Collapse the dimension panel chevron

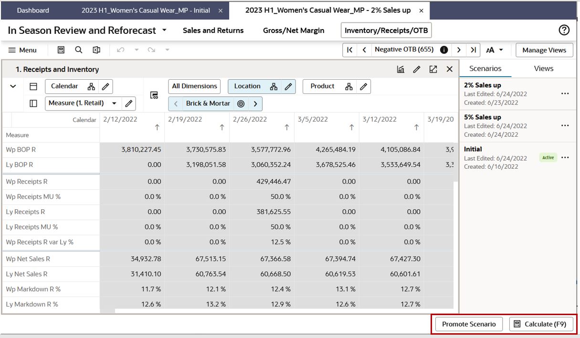click(x=13, y=86)
